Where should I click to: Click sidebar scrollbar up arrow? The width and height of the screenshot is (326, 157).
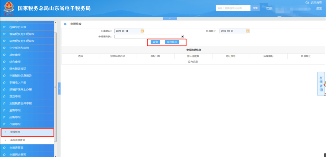click(55, 22)
